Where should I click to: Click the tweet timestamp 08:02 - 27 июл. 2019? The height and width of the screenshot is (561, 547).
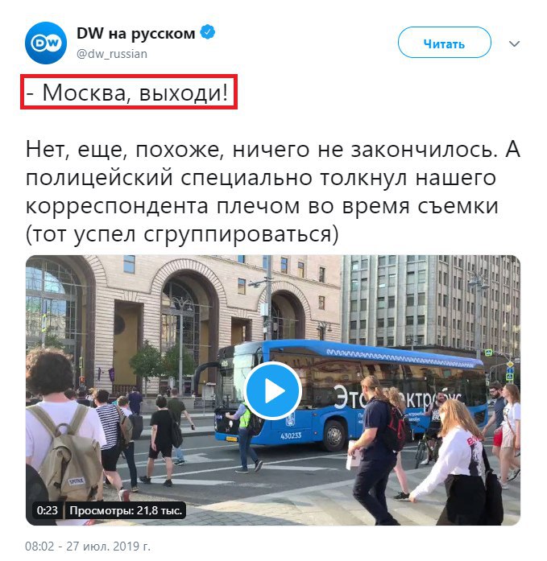click(x=88, y=546)
